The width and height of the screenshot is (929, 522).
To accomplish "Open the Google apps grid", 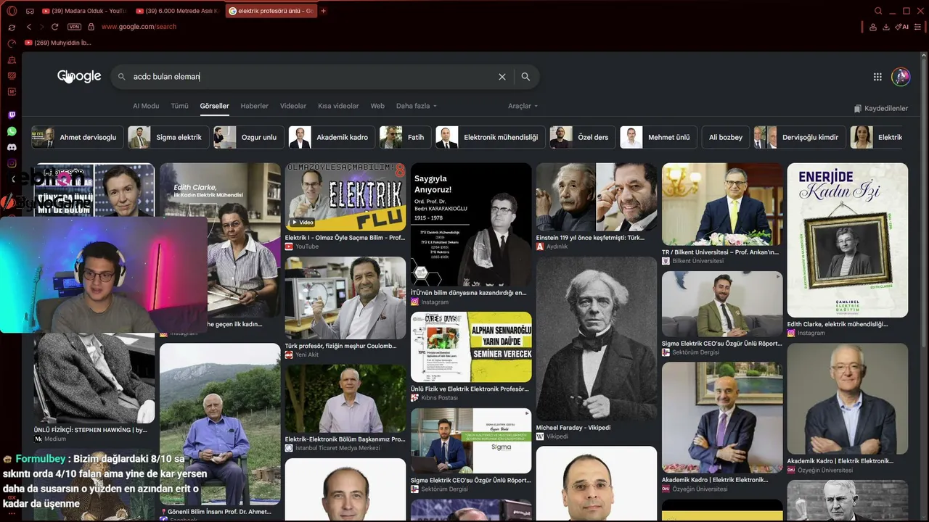I will 877,77.
